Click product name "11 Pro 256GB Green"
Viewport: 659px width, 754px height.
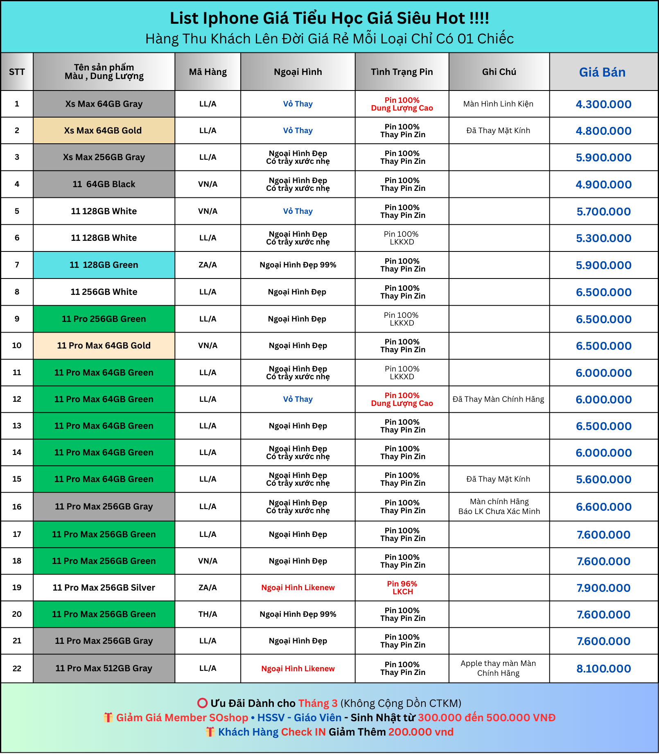point(104,319)
